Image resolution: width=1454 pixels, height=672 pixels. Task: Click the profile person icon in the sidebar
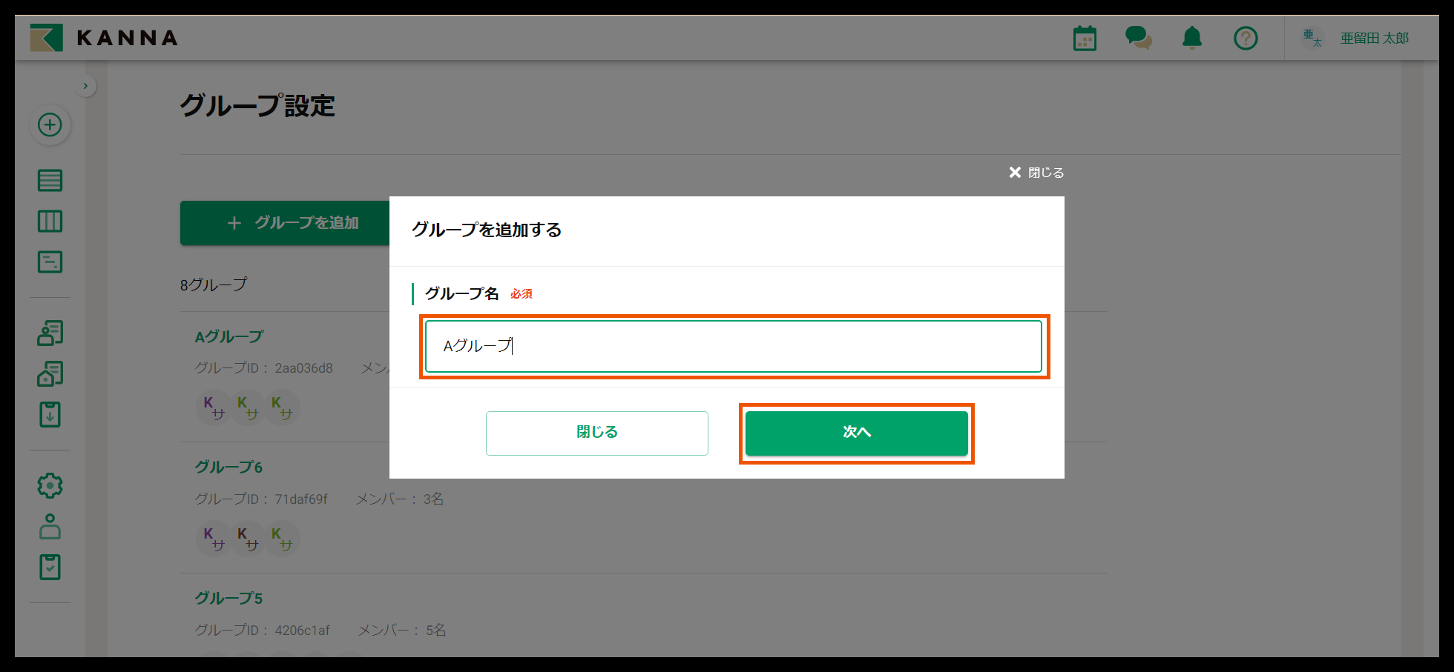point(50,527)
